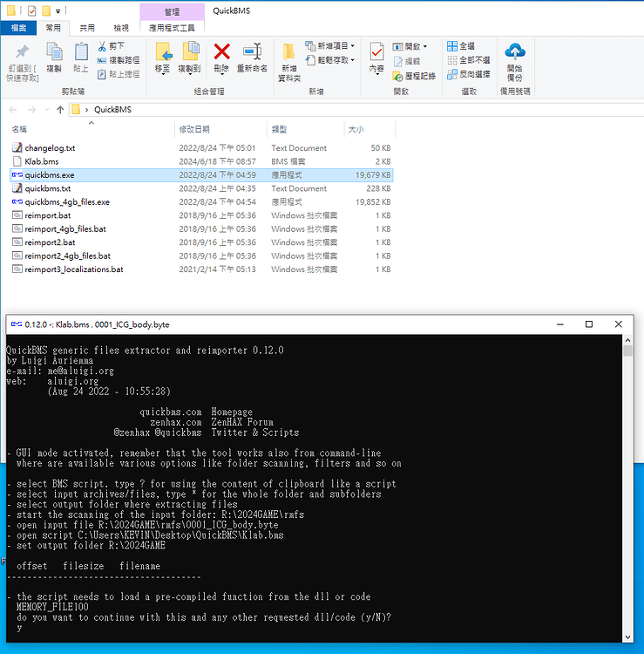Open the Recent locations dropdown arrow
Screen dimensions: 644x654
pos(47,110)
